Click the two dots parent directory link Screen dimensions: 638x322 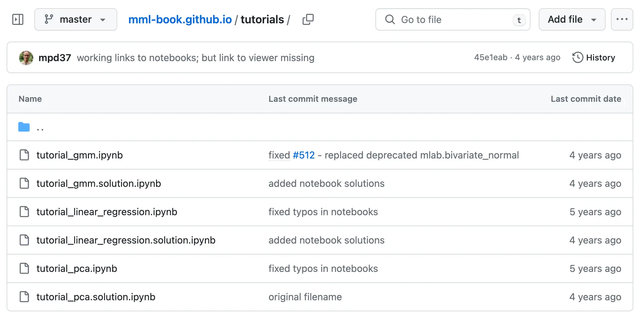pyautogui.click(x=40, y=129)
